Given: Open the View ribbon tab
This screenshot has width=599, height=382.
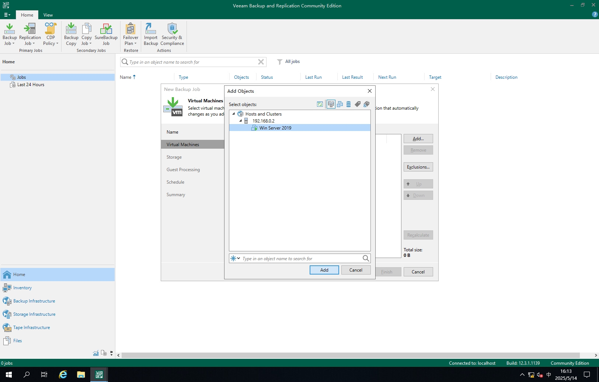Looking at the screenshot, I should click(48, 15).
